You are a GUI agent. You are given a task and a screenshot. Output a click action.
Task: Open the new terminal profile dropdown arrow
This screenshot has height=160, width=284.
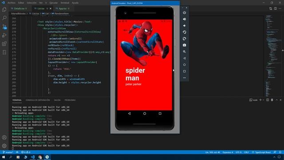click(x=263, y=100)
